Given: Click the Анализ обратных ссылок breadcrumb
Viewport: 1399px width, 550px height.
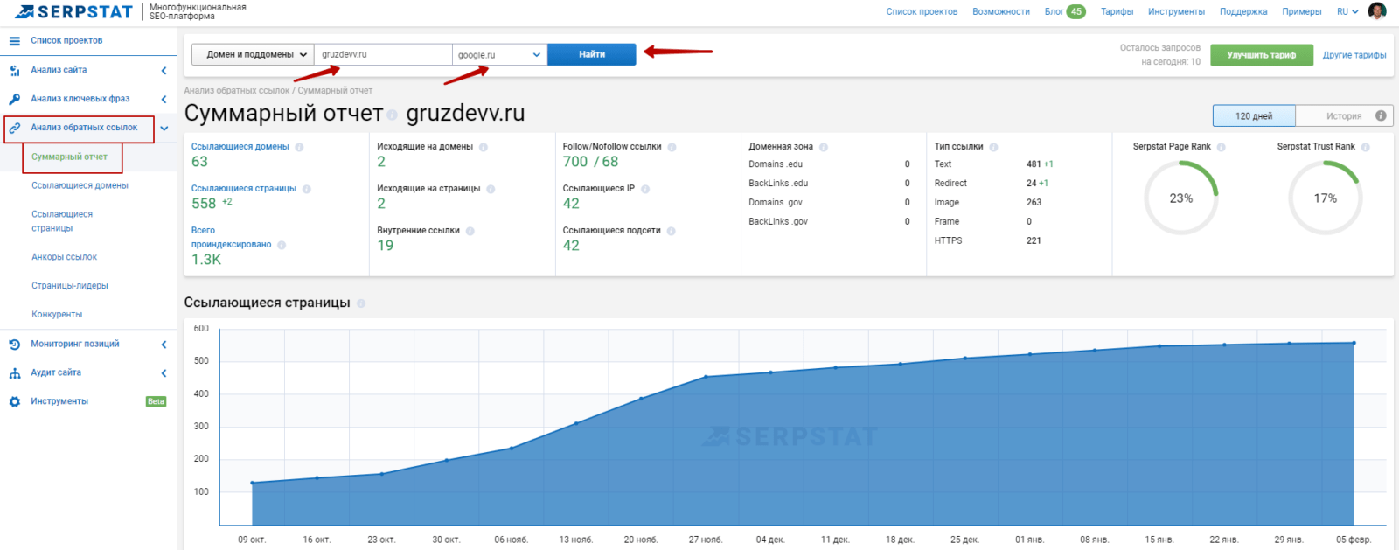Looking at the screenshot, I should tap(237, 90).
